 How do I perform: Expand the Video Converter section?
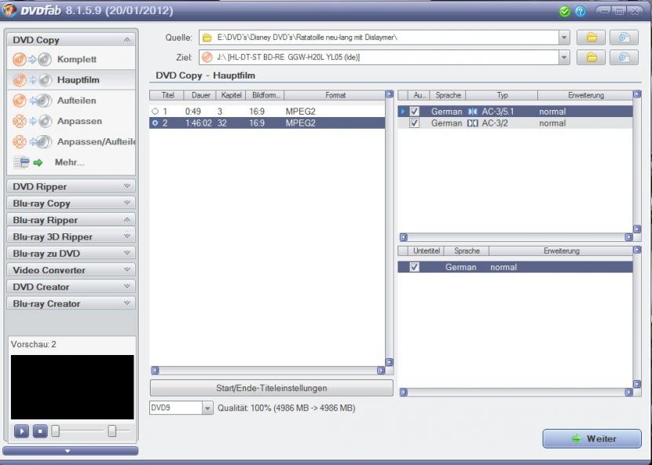point(127,269)
